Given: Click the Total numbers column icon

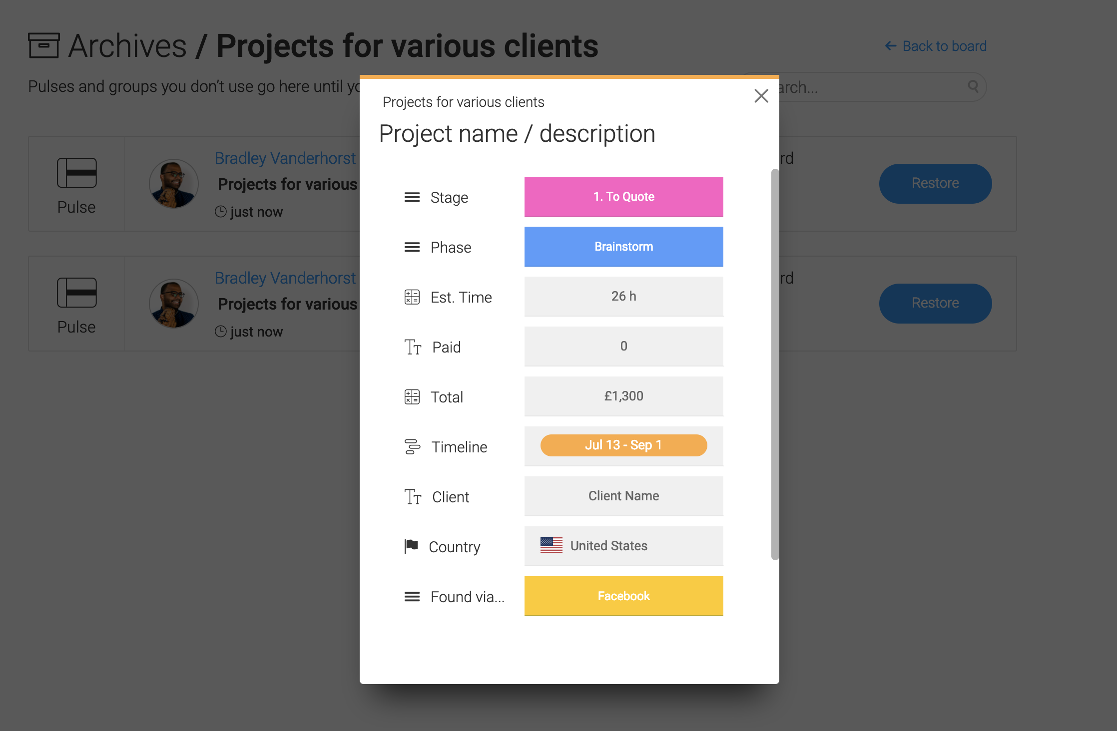Looking at the screenshot, I should [x=412, y=397].
